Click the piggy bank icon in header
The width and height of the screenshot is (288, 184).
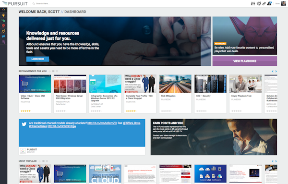click(259, 3)
